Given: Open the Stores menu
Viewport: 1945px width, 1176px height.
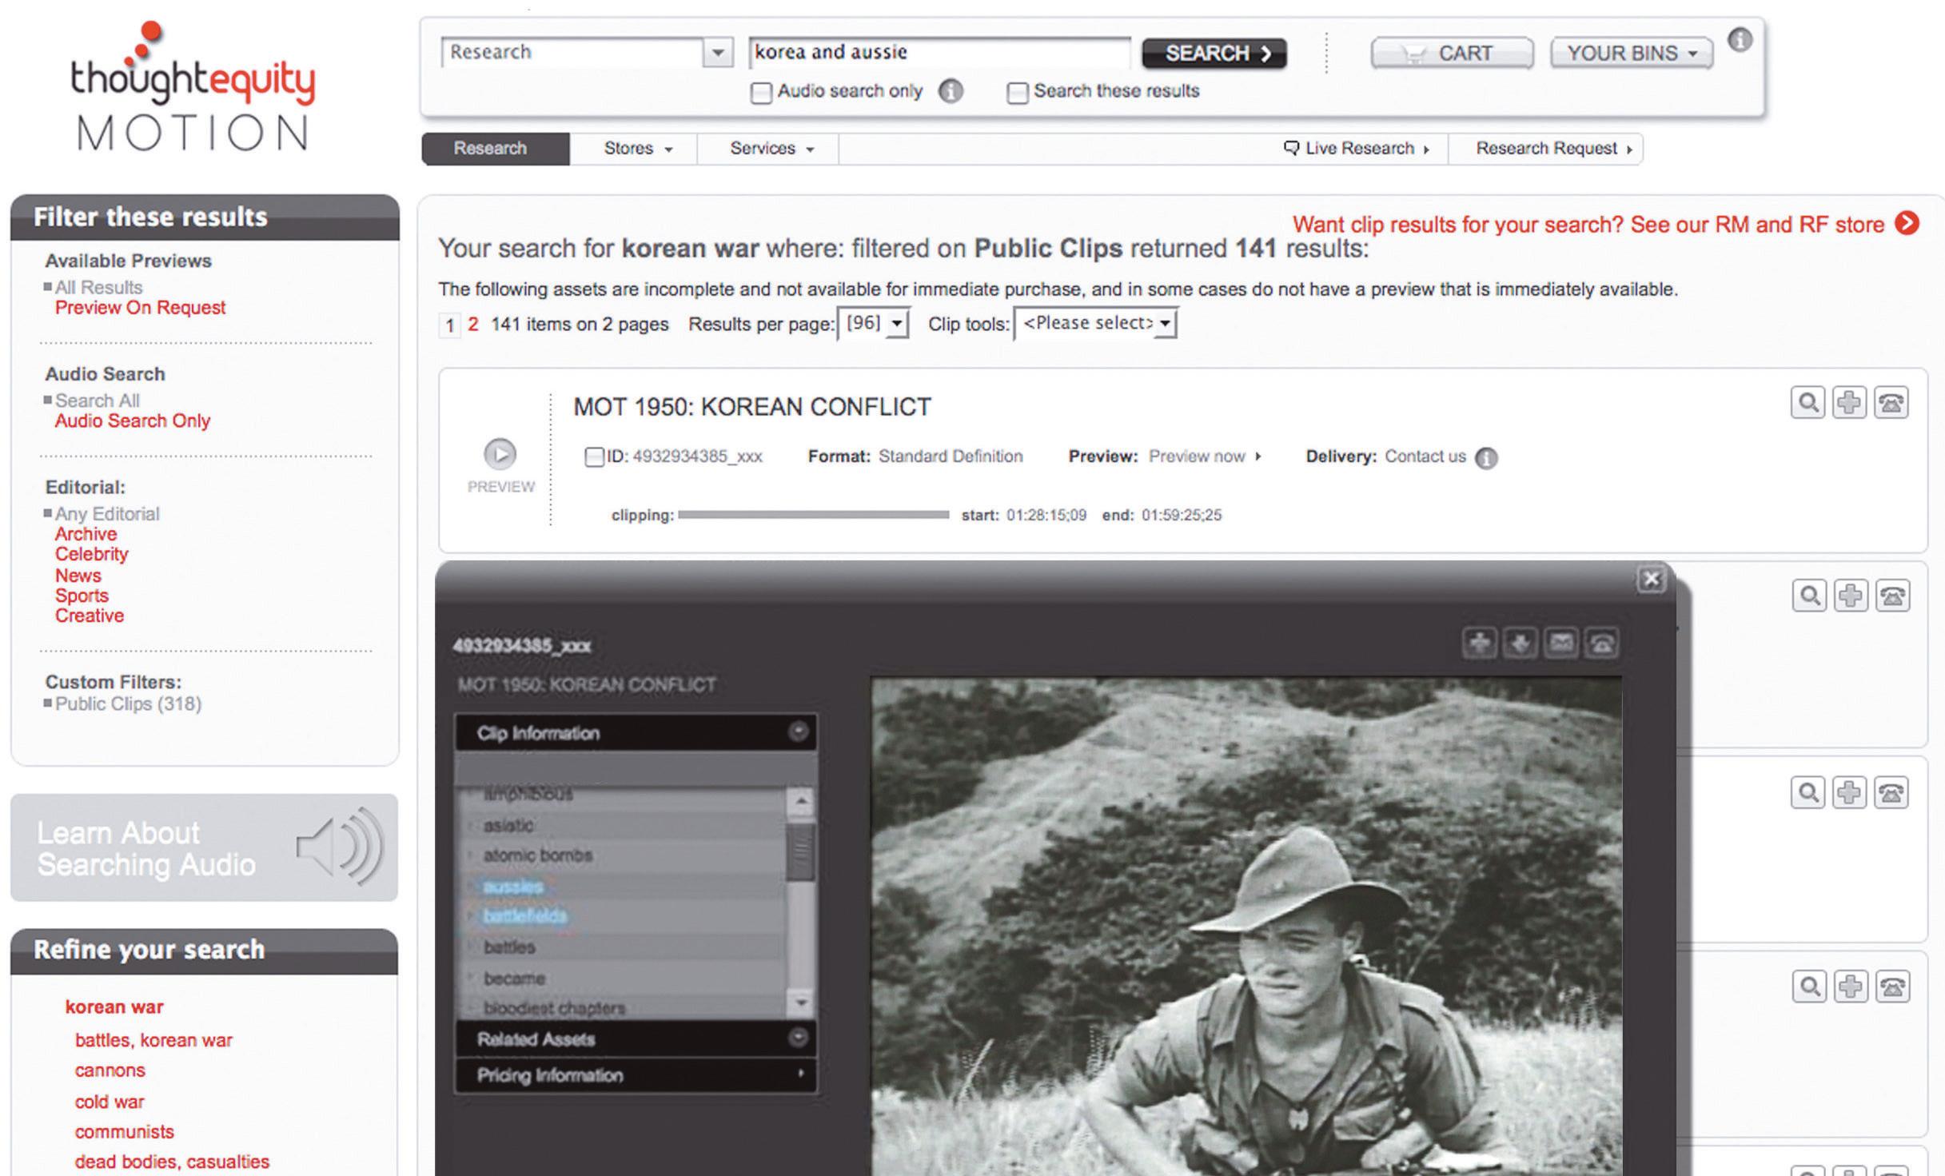Looking at the screenshot, I should coord(637,149).
